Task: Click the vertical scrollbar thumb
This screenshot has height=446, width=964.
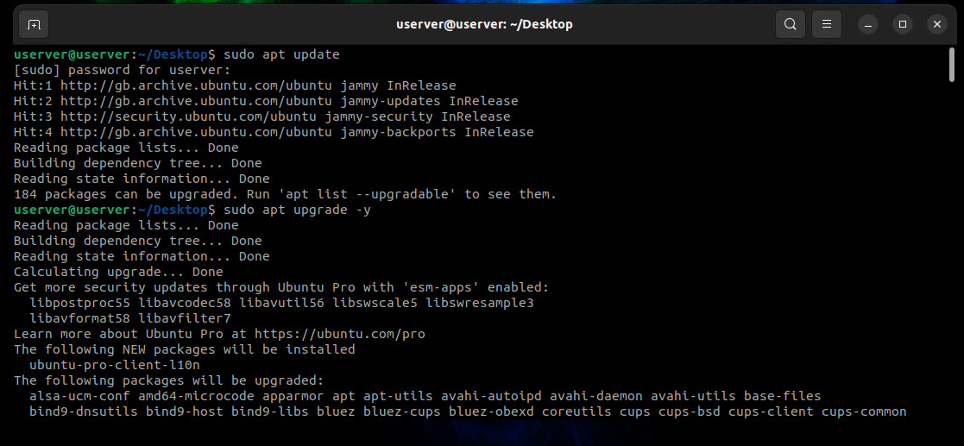Action: point(951,66)
